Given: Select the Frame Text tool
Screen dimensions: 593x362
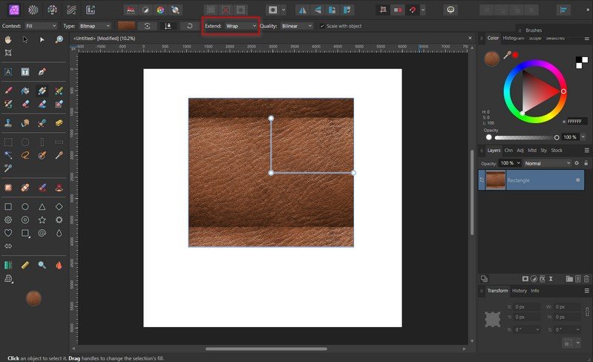Looking at the screenshot, I should pyautogui.click(x=25, y=72).
